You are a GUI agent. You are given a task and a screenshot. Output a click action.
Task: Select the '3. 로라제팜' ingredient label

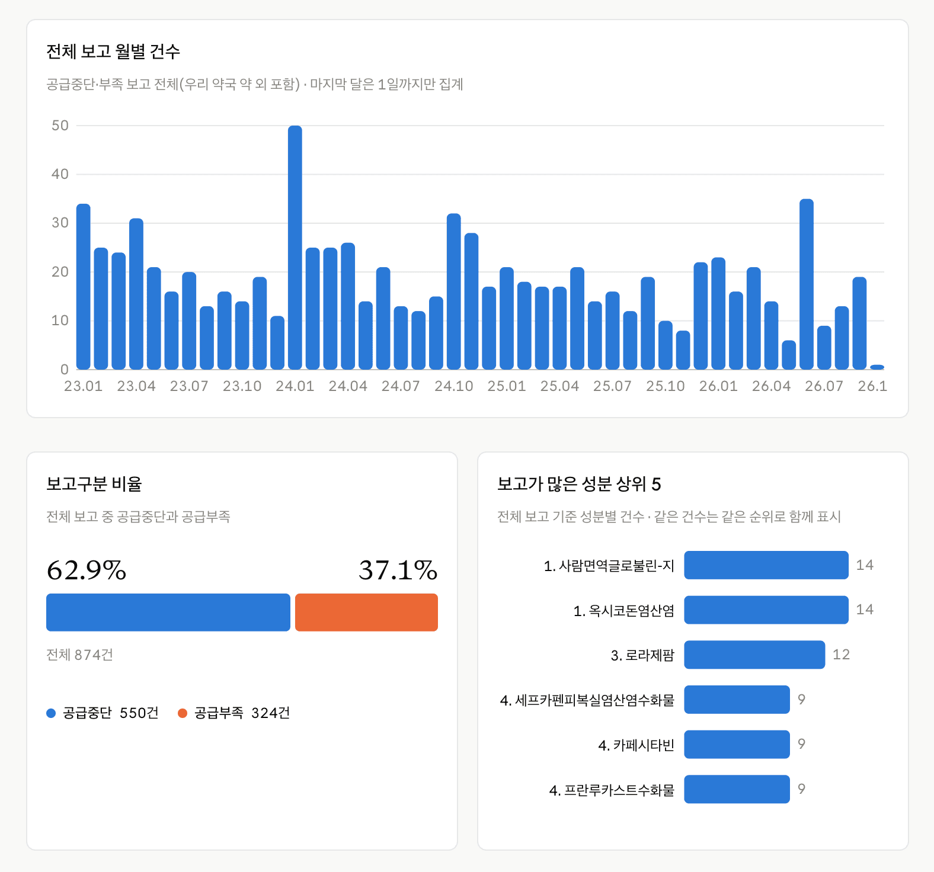642,655
